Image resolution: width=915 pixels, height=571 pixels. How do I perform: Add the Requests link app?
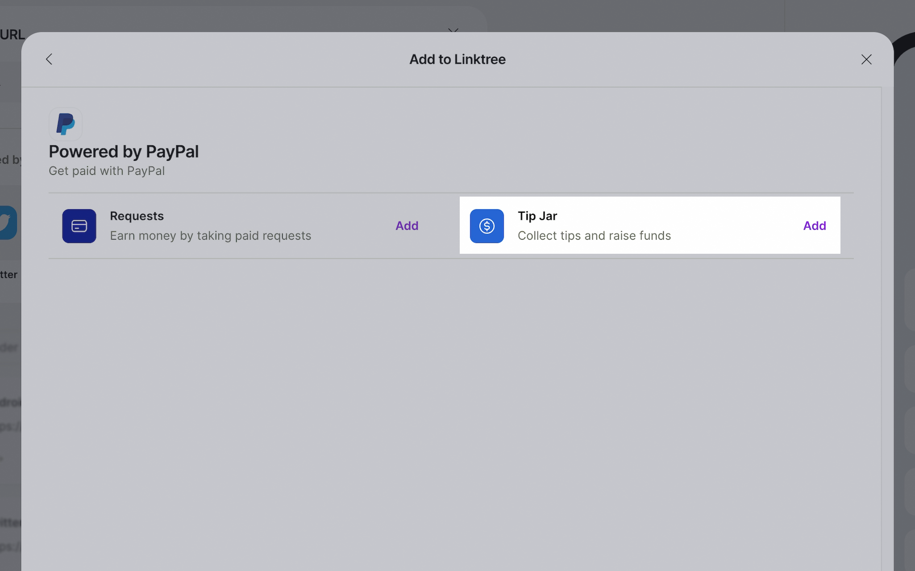tap(407, 226)
